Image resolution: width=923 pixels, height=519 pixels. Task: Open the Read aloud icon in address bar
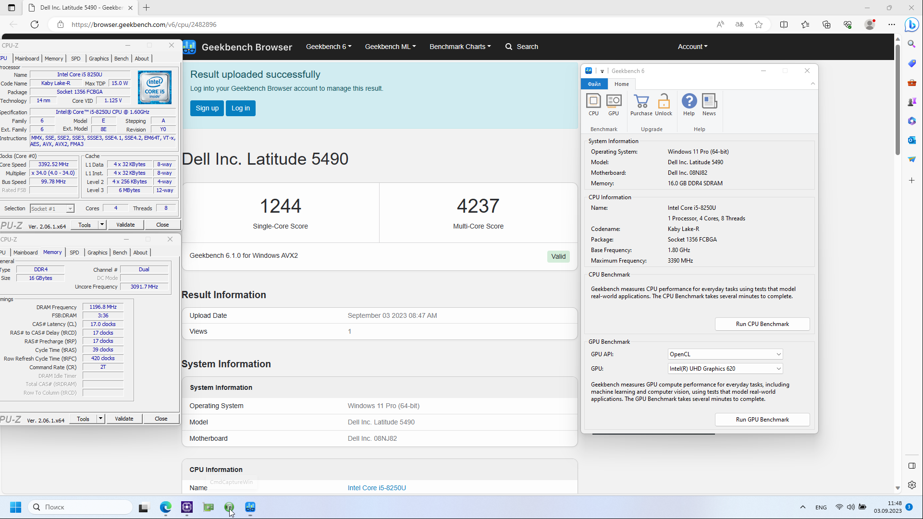click(x=720, y=24)
